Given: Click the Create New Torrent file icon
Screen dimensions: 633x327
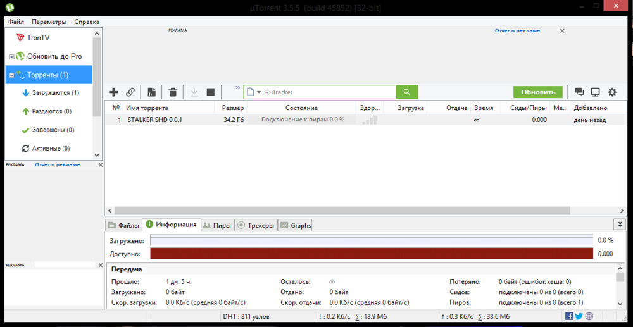Looking at the screenshot, I should pyautogui.click(x=151, y=92).
